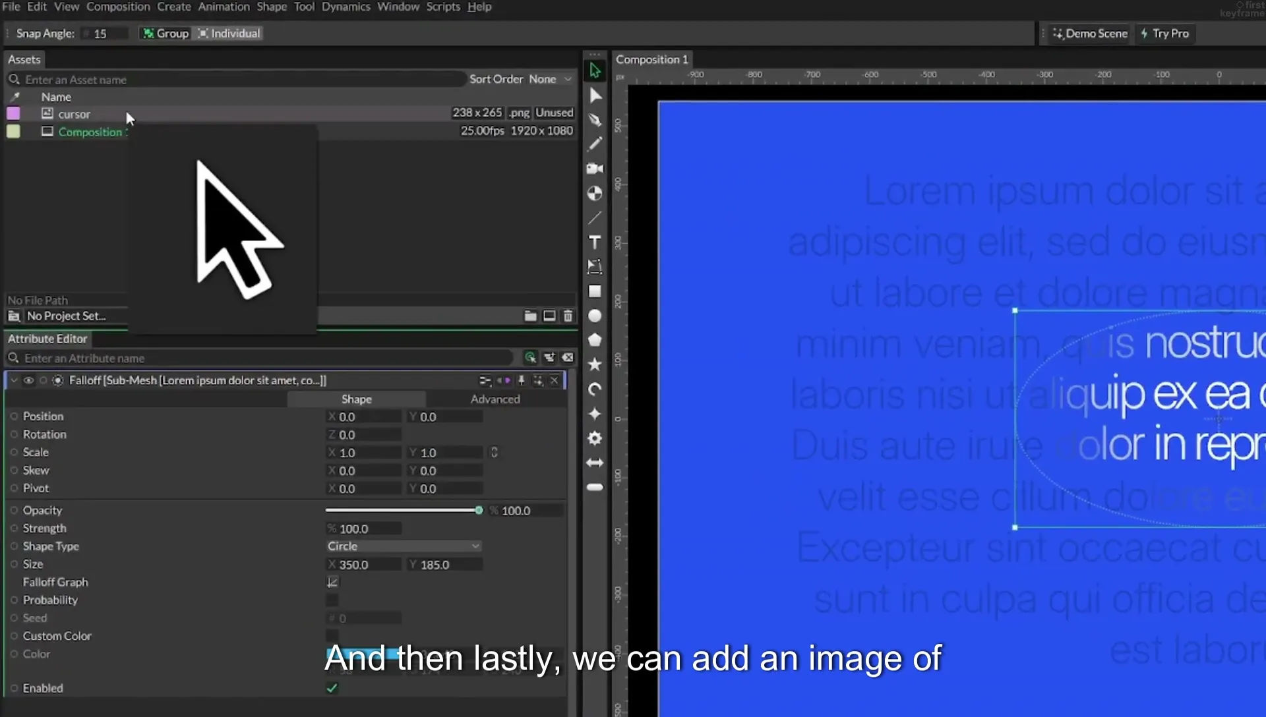Open the Animation menu
This screenshot has height=717, width=1266.
[224, 7]
